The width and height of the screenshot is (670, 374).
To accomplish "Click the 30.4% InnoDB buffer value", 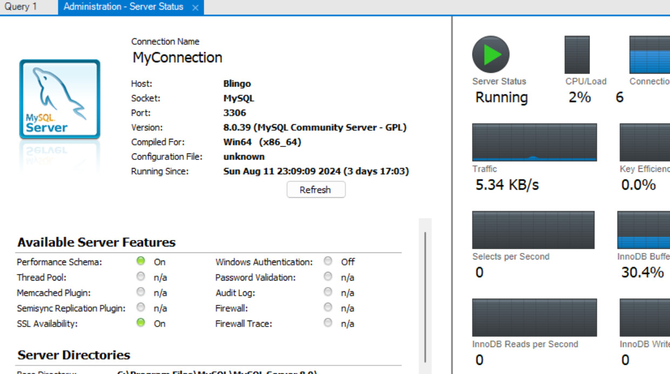I will tap(642, 272).
